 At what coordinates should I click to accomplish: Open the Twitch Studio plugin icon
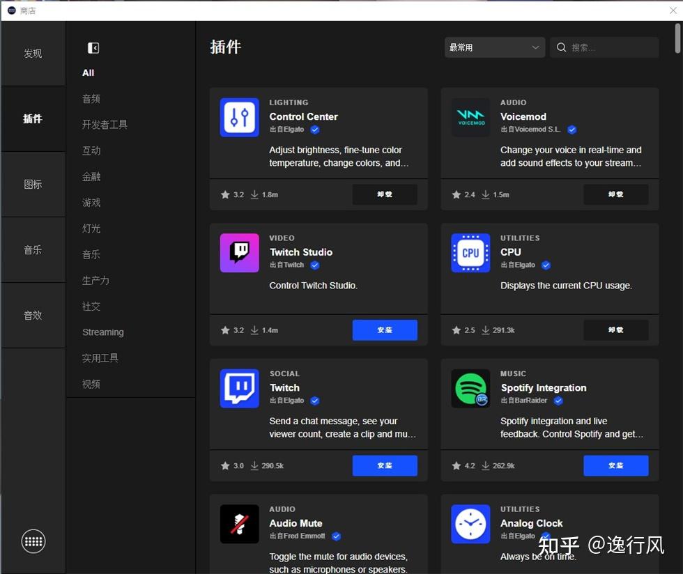pyautogui.click(x=239, y=253)
